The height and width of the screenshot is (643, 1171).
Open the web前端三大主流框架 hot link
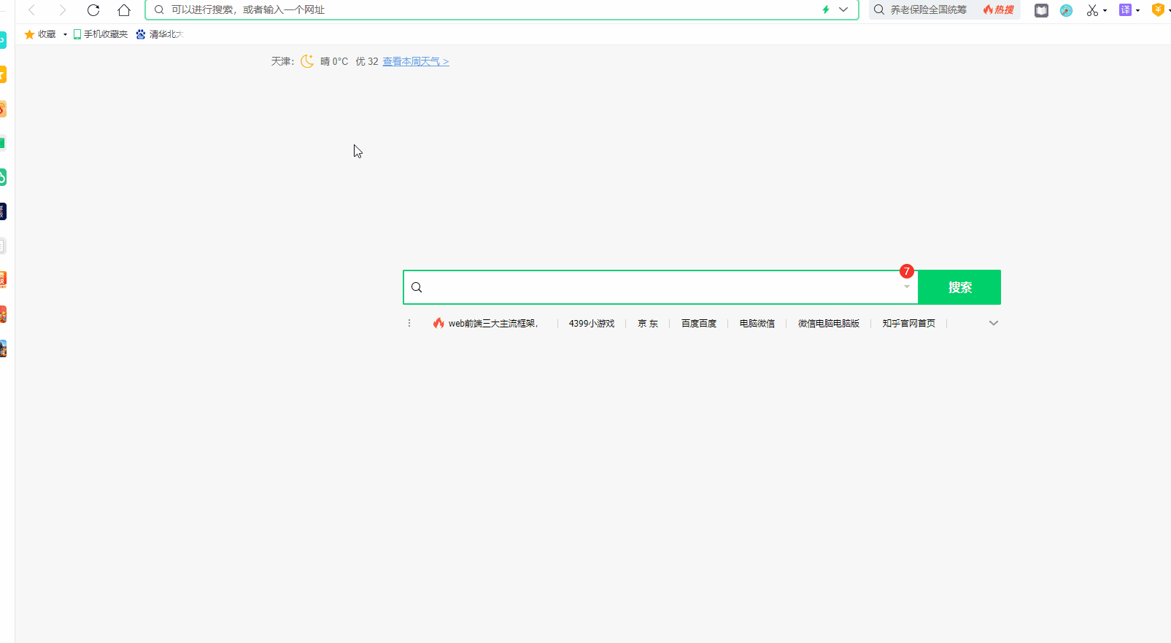pyautogui.click(x=493, y=324)
